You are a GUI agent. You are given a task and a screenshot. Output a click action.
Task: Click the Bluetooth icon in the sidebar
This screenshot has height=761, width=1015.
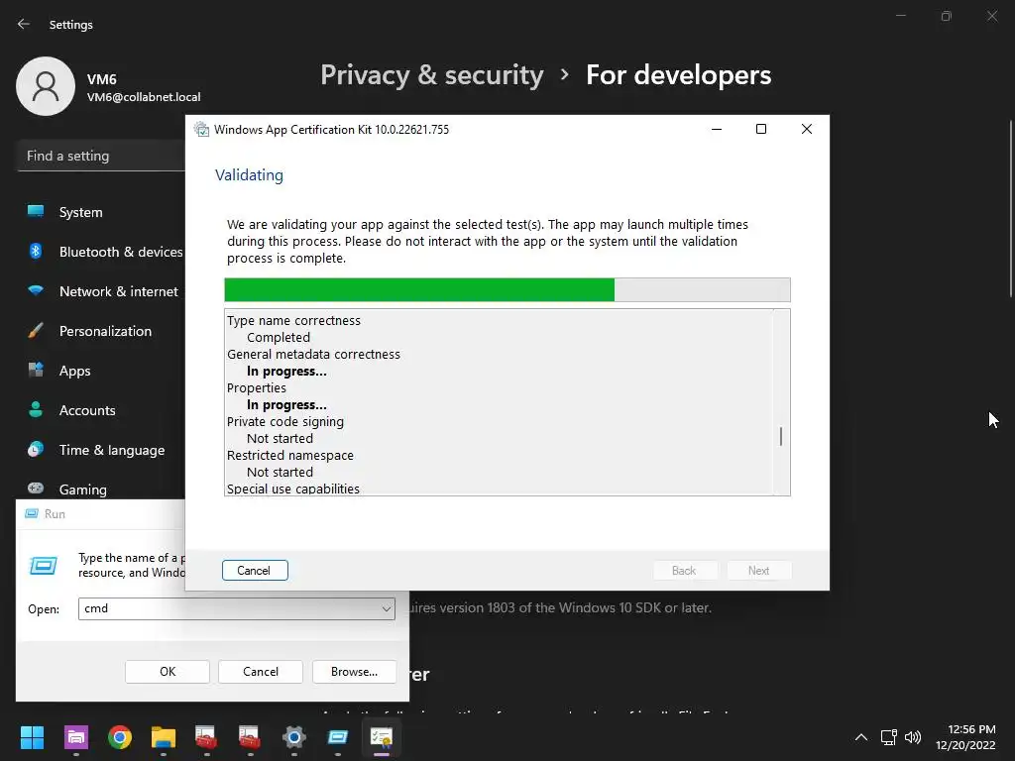point(36,251)
